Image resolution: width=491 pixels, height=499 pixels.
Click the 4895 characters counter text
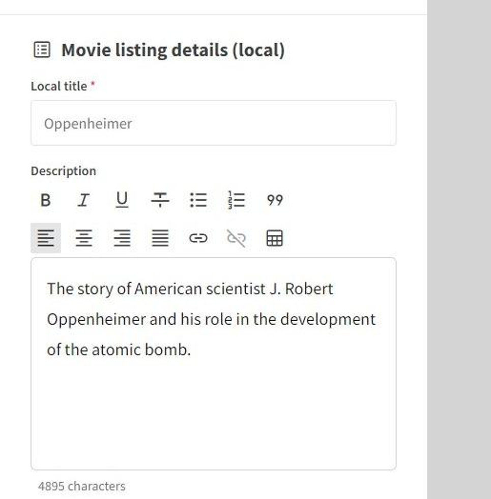[81, 486]
